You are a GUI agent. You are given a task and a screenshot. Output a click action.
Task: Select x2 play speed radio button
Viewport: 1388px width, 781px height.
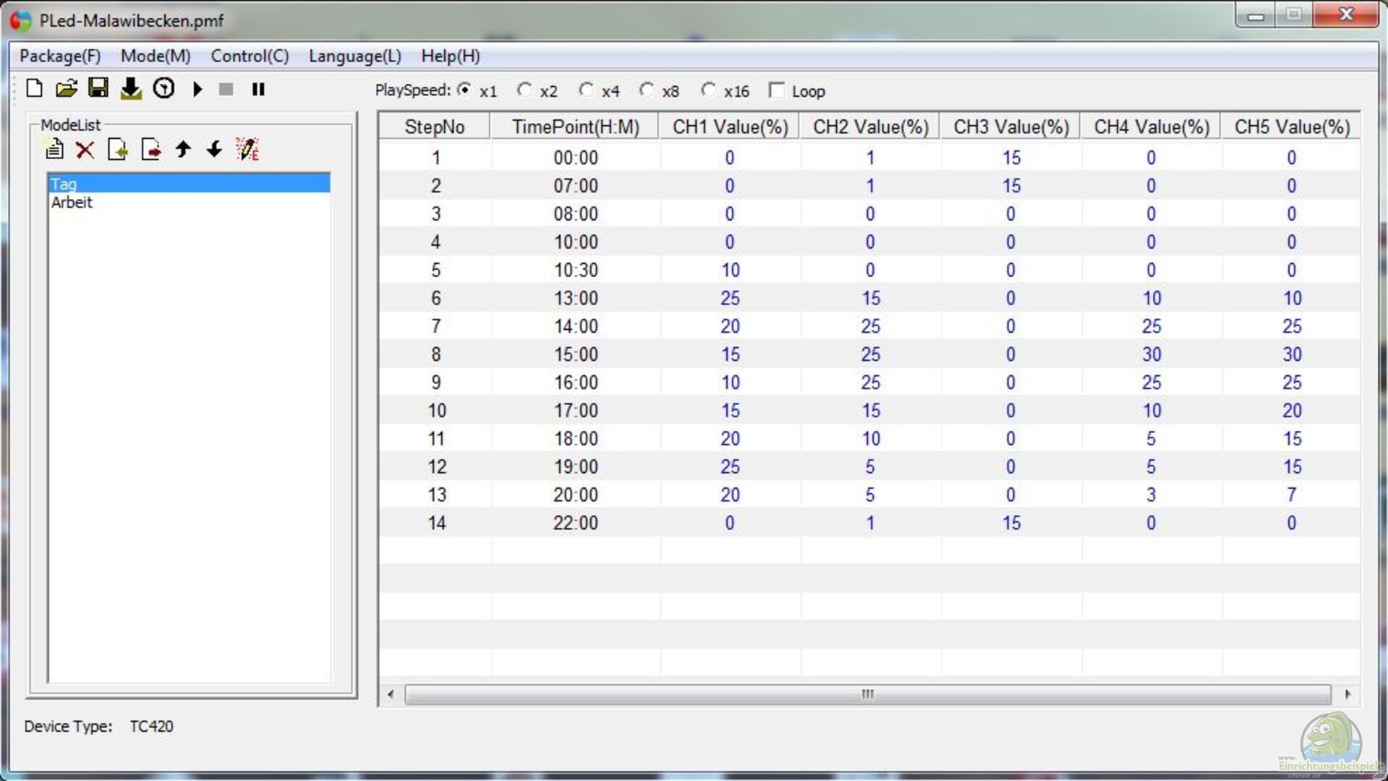pos(524,90)
